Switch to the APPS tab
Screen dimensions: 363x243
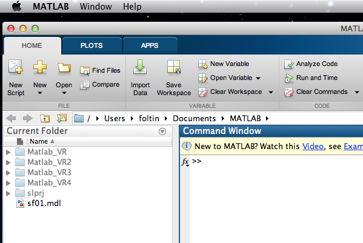pos(150,45)
